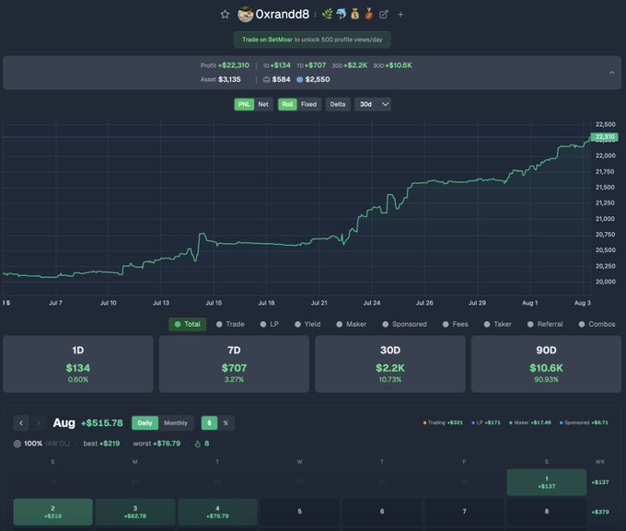The width and height of the screenshot is (626, 531).
Task: Select the LP series filter
Action: 270,324
